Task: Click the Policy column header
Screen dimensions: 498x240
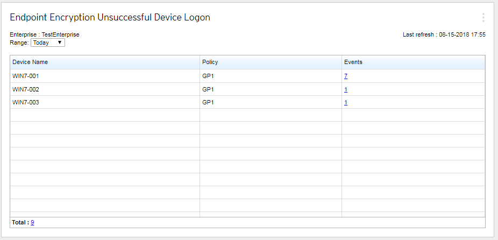Action: point(210,62)
